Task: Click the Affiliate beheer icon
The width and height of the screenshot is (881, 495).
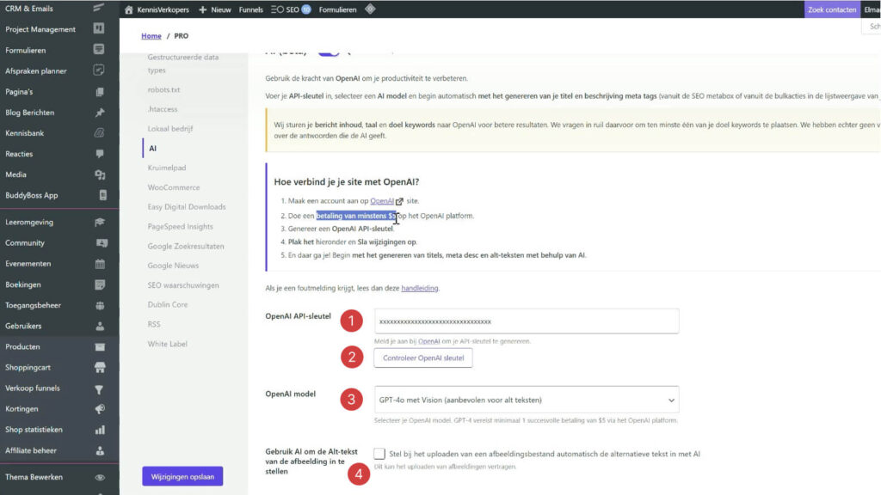Action: click(100, 450)
